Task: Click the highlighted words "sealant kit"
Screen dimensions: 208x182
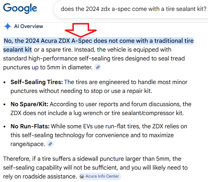Action: (x=17, y=50)
